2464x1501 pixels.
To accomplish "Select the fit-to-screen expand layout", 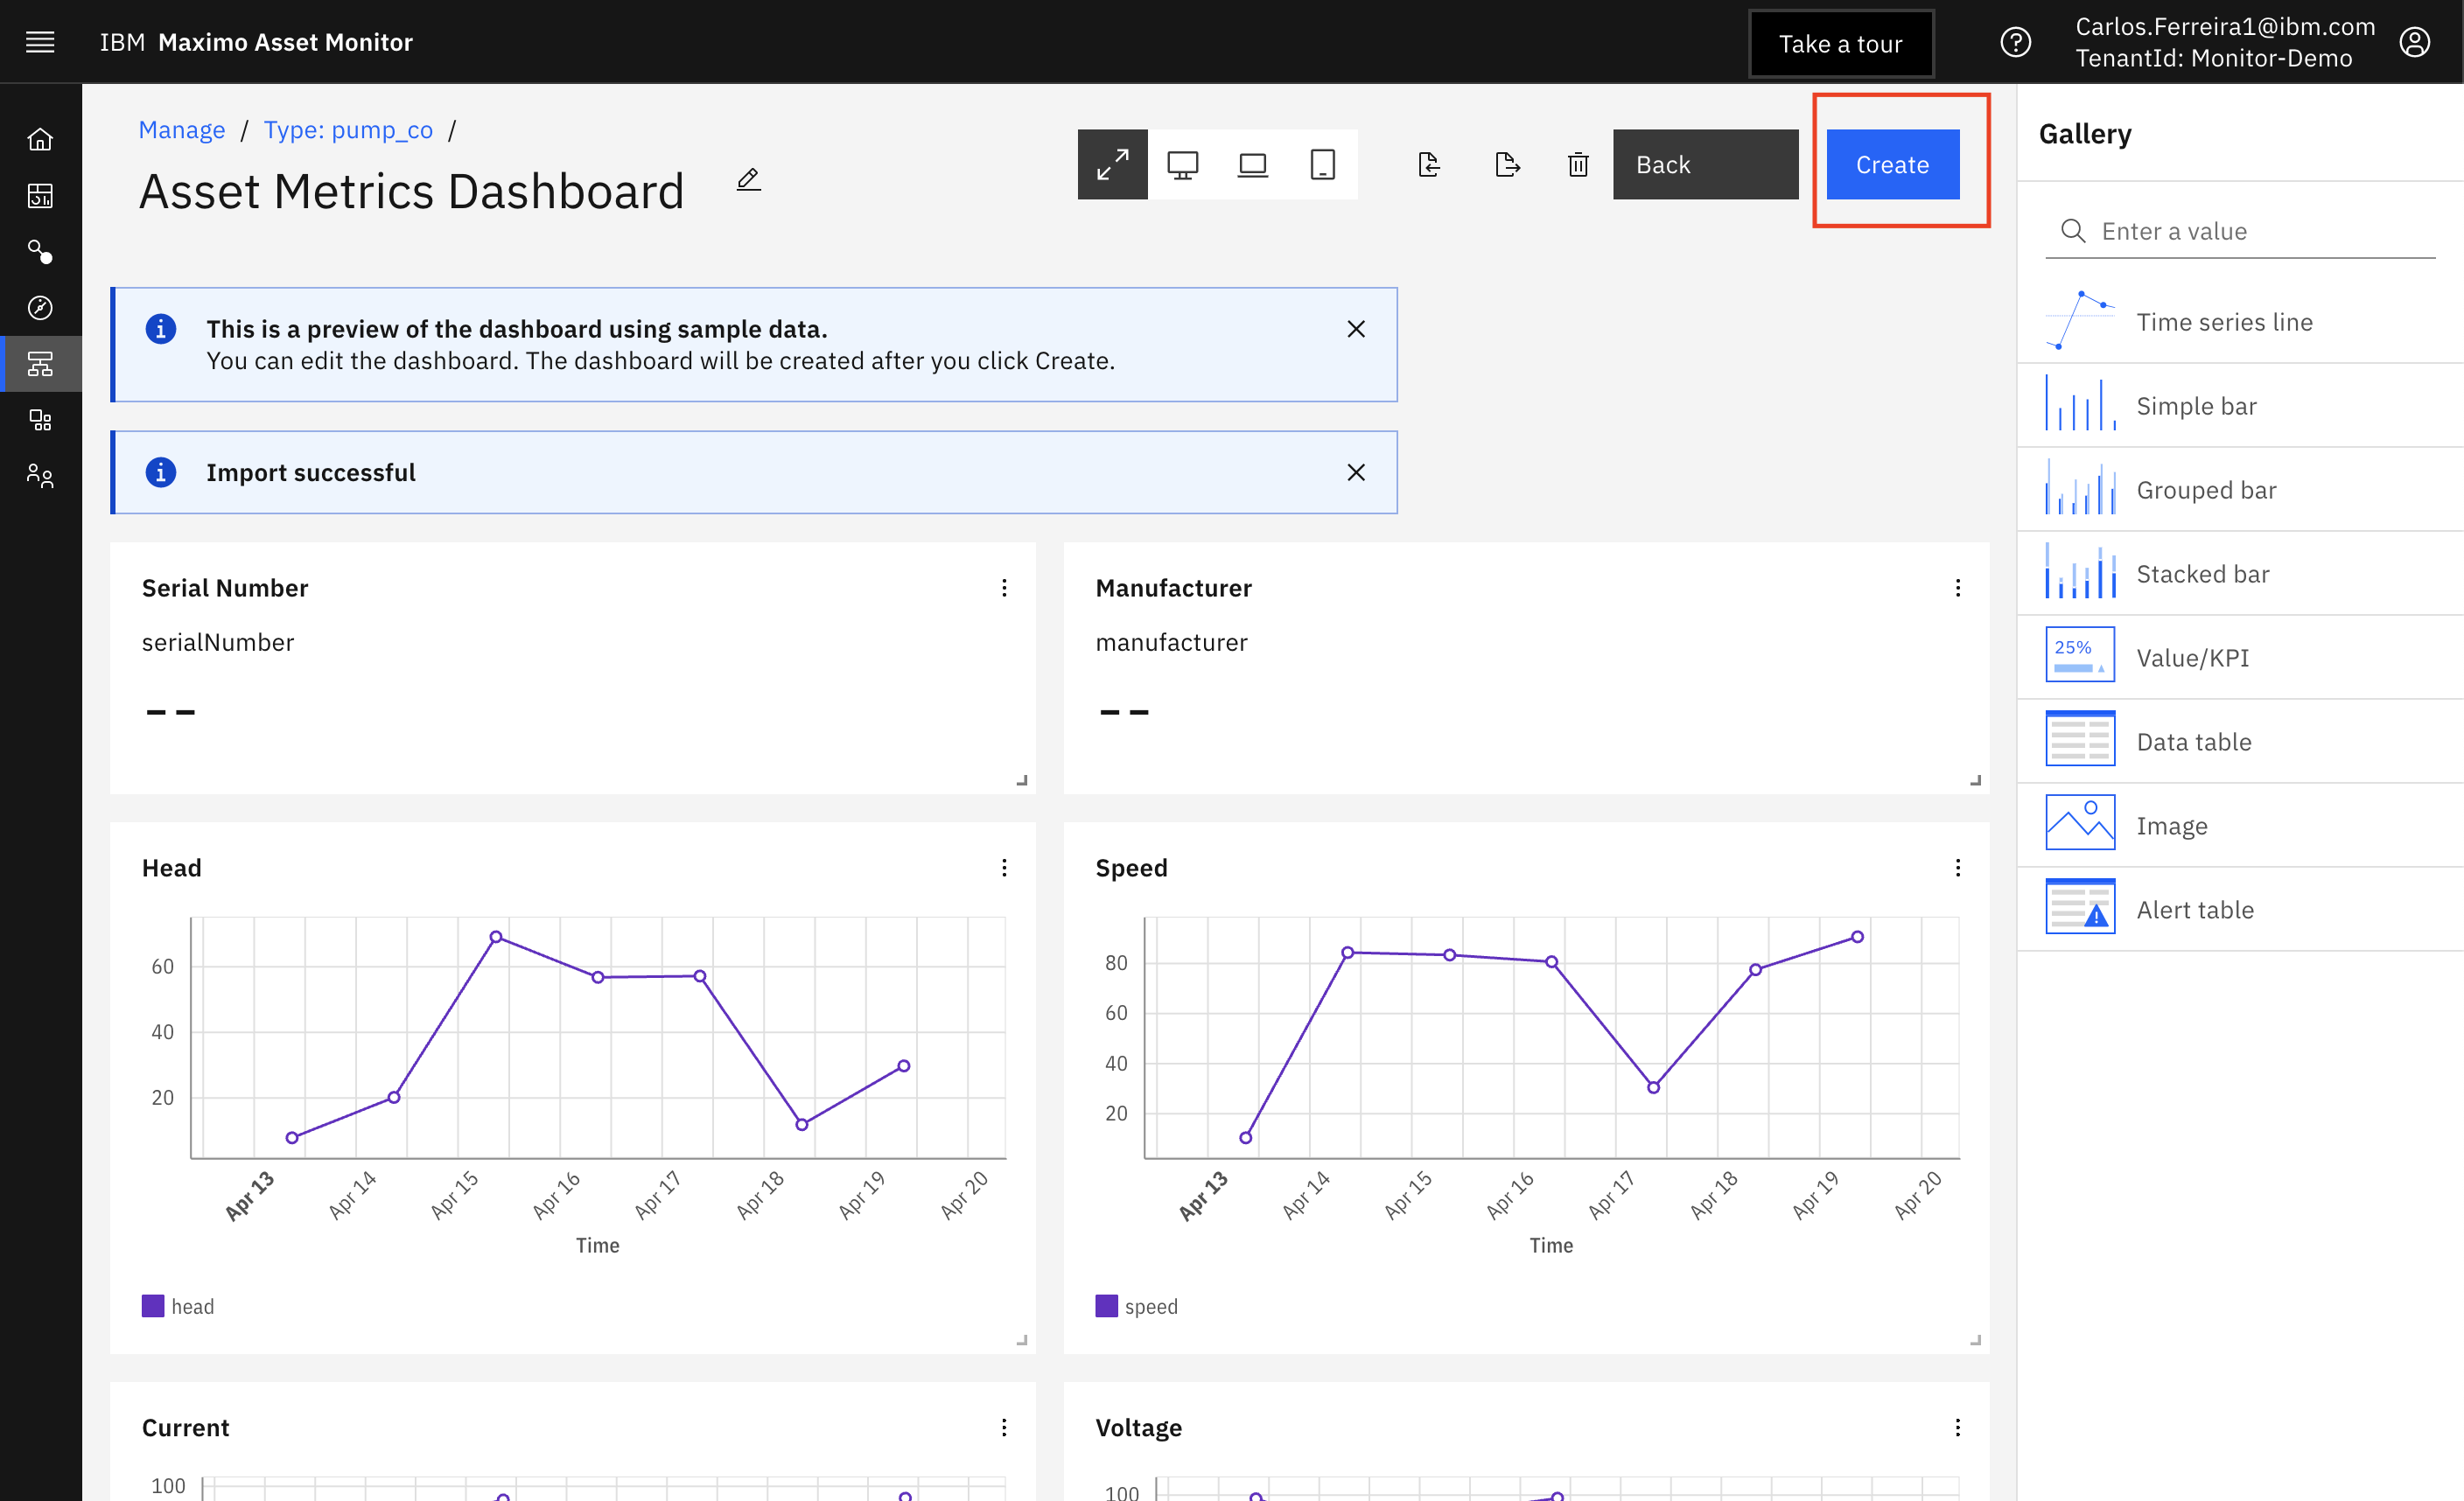I will (1112, 164).
